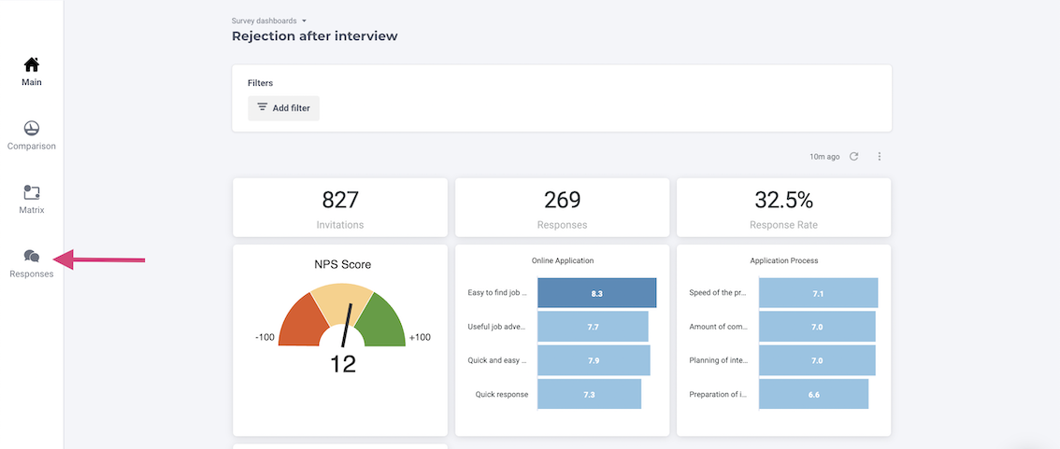
Task: Click the 269 Responses card
Action: (563, 207)
